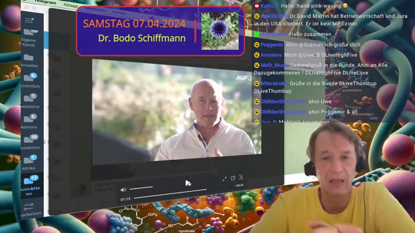Select the Admins chat folder
The image size is (415, 233).
coord(29,121)
